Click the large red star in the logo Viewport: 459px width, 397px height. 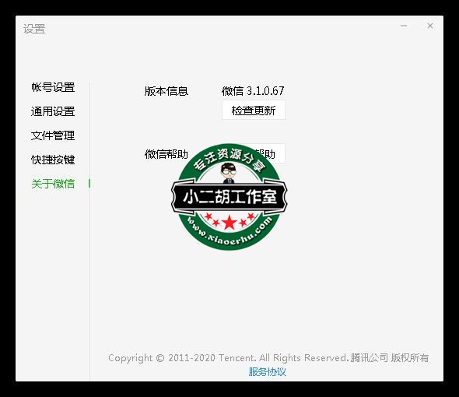tap(229, 223)
